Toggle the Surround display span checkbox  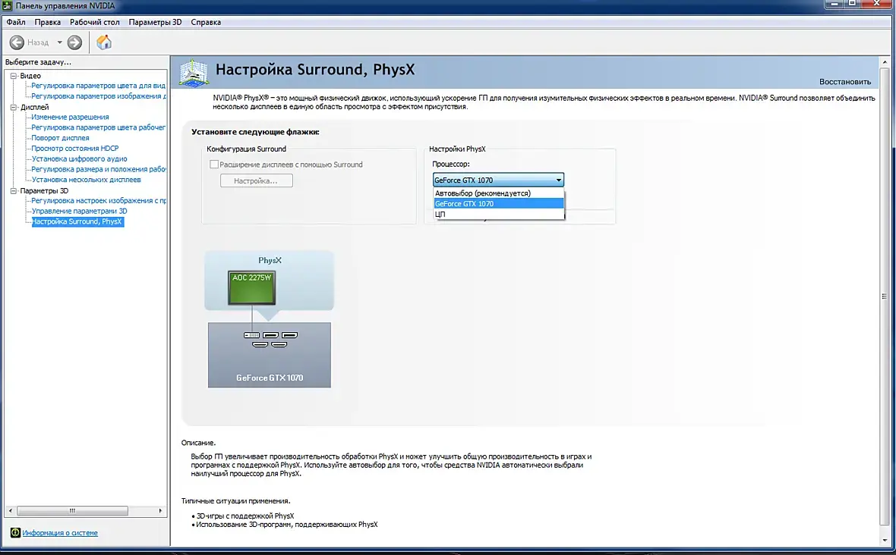pyautogui.click(x=213, y=165)
